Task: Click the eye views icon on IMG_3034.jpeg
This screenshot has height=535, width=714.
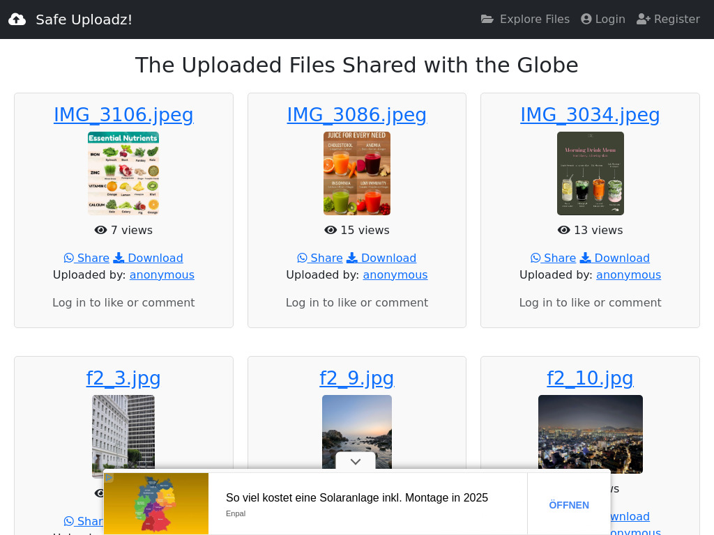Action: pyautogui.click(x=564, y=230)
